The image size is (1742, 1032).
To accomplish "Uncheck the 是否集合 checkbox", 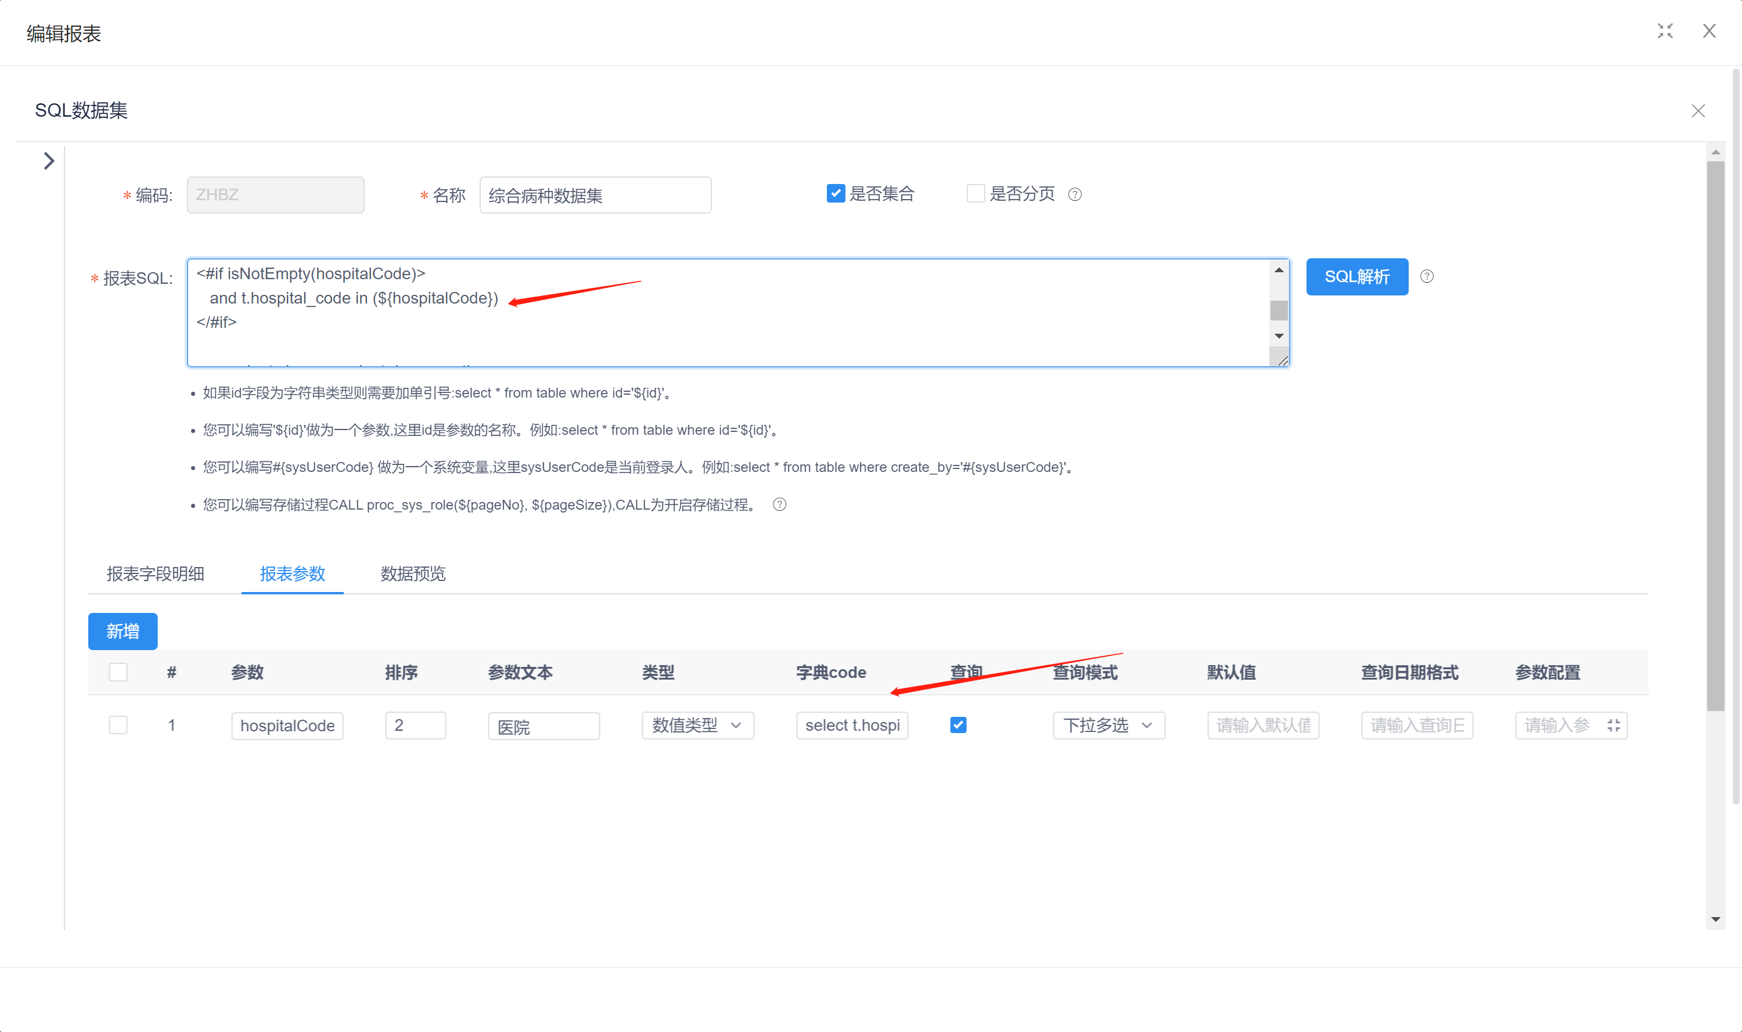I will [x=836, y=193].
